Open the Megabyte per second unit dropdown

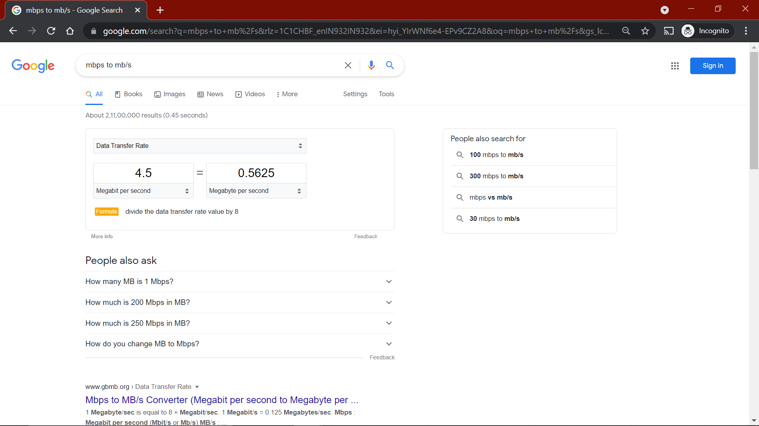256,191
